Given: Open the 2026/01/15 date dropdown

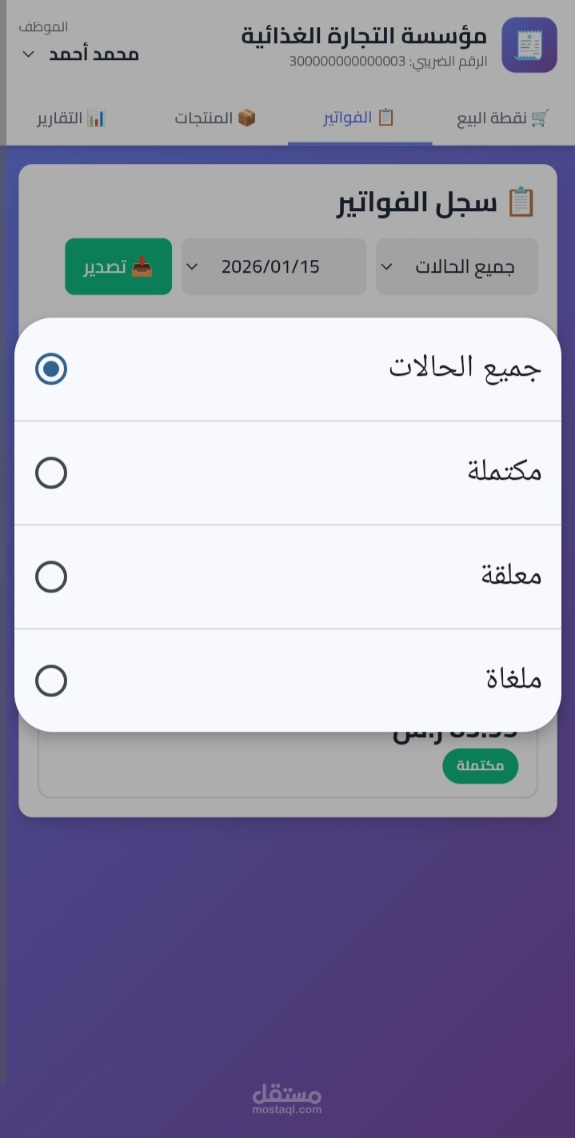Looking at the screenshot, I should coord(274,266).
